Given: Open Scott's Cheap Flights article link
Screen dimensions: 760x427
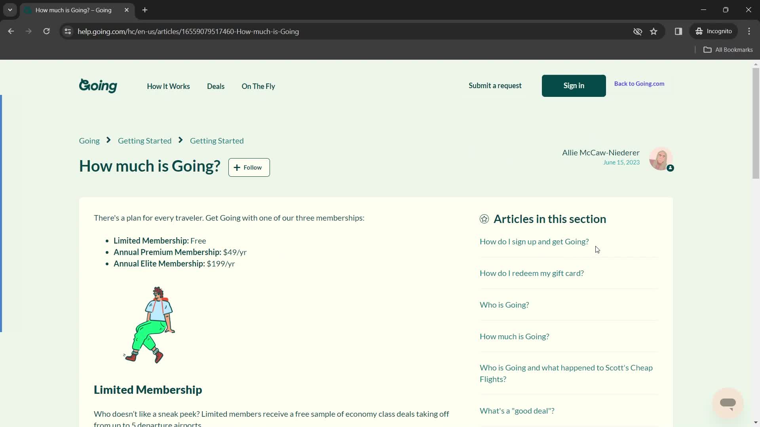Looking at the screenshot, I should tap(566, 373).
